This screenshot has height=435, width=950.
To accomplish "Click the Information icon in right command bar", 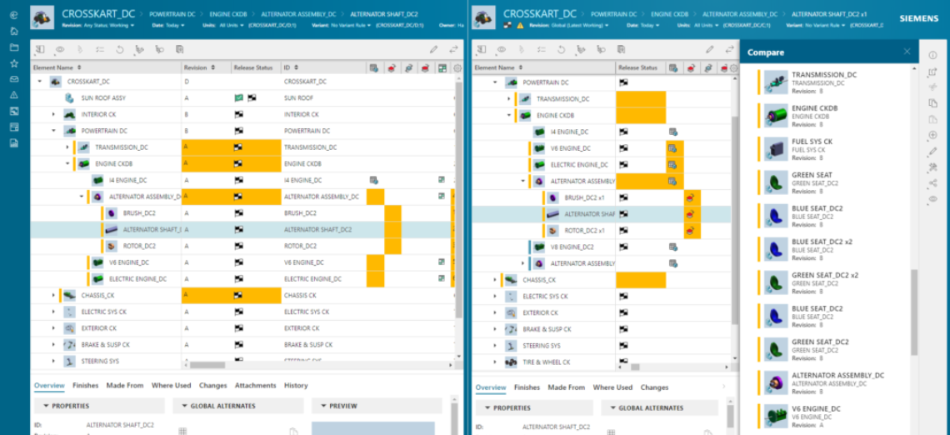I will pos(932,55).
